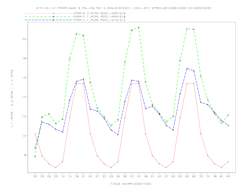Click the green dashed legend line sample
The width and height of the screenshot is (249, 192).
(49, 17)
